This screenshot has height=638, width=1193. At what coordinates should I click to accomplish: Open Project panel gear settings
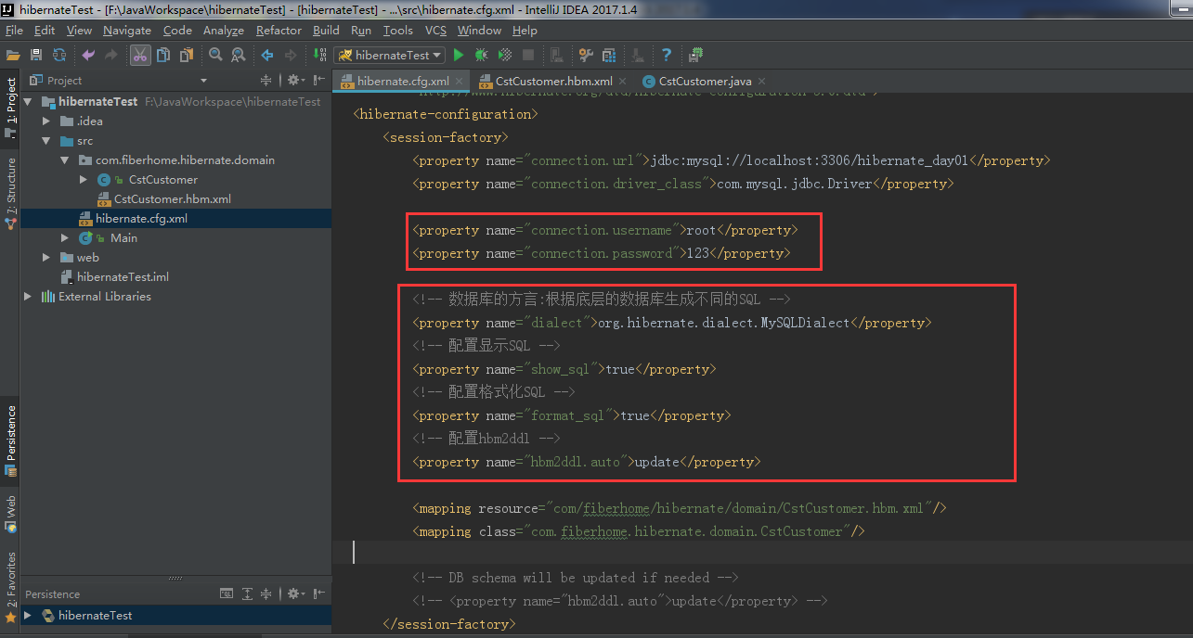tap(294, 81)
